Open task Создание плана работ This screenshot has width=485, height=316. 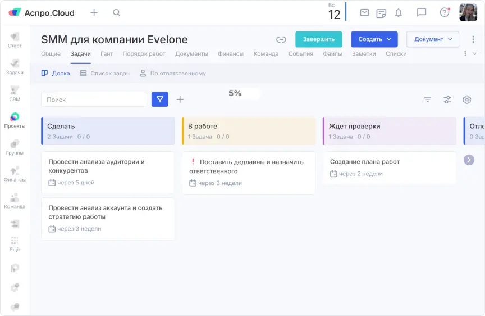pyautogui.click(x=365, y=162)
